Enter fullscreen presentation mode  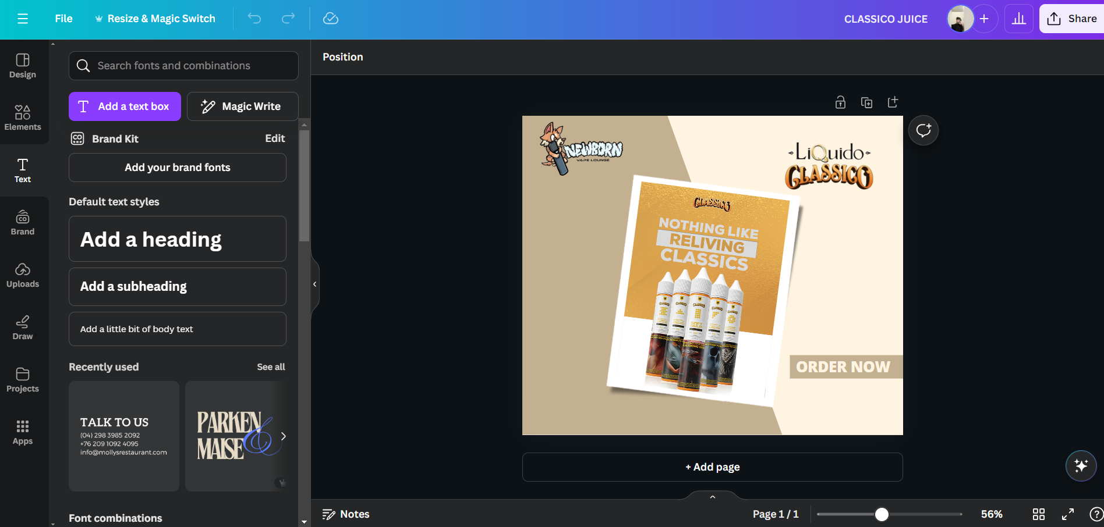(x=1068, y=514)
